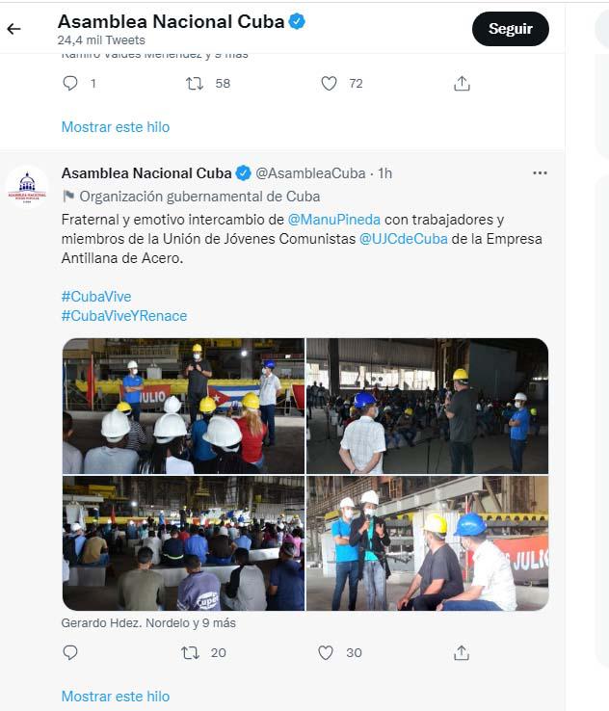View top-right photo of speaker addressing crowd

click(x=427, y=406)
